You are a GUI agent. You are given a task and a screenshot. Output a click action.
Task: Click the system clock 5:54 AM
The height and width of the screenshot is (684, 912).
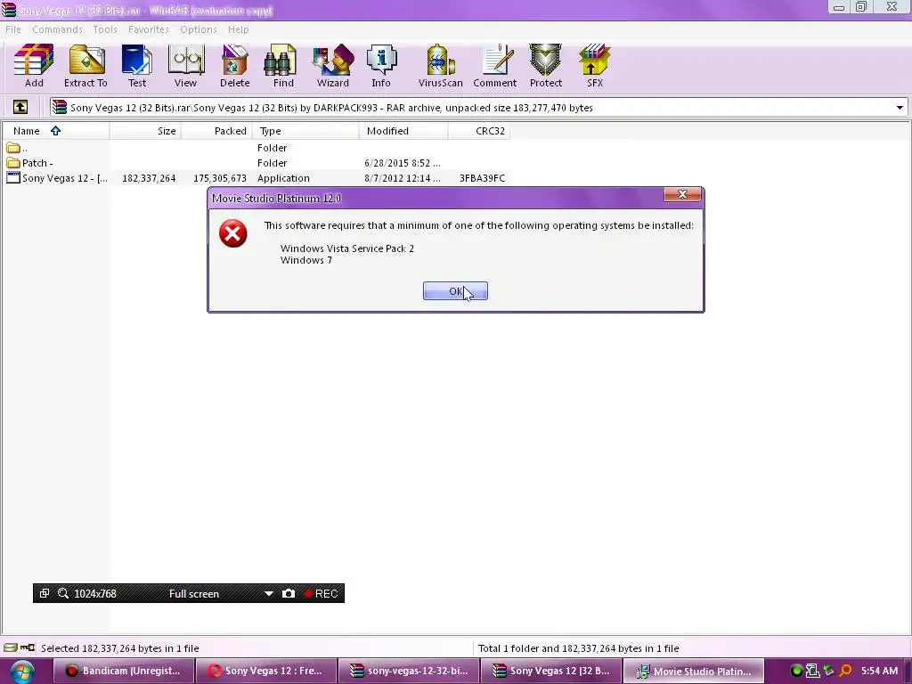pos(879,671)
